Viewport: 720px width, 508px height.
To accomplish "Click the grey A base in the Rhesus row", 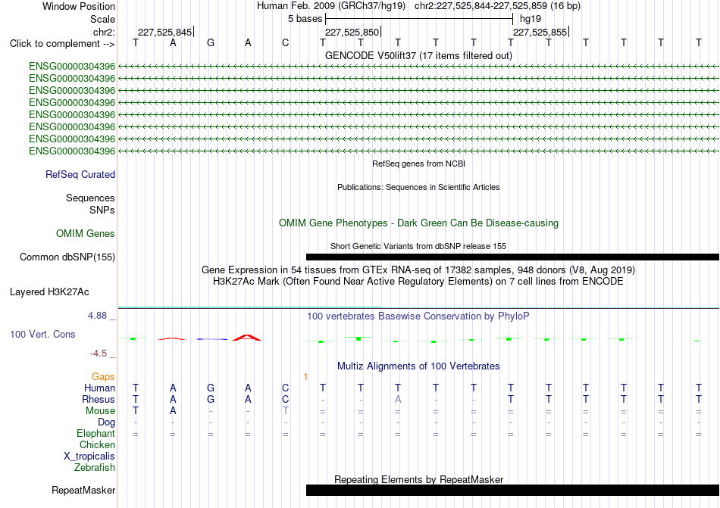I will point(398,399).
